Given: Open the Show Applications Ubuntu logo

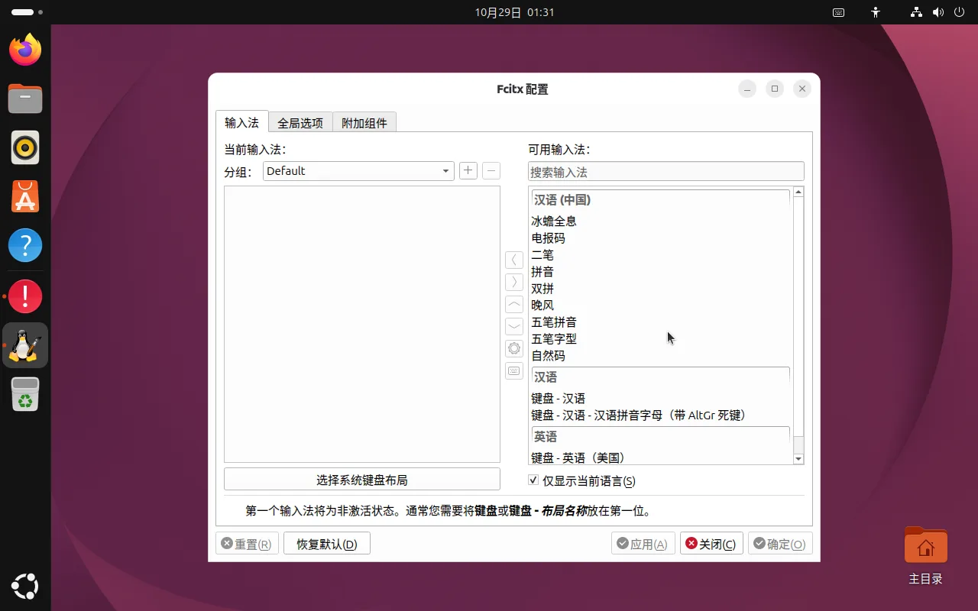Looking at the screenshot, I should click(x=25, y=587).
